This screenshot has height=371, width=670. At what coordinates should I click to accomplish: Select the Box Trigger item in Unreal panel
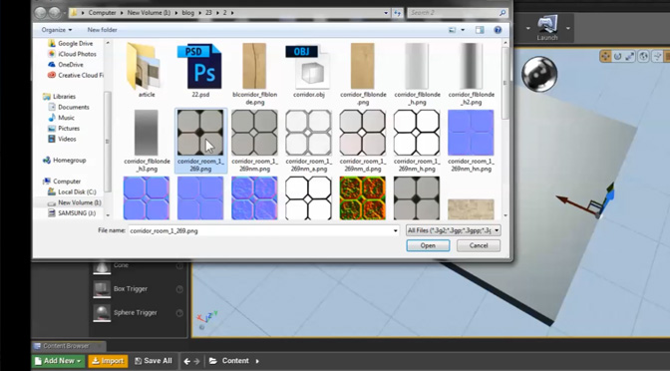[131, 289]
